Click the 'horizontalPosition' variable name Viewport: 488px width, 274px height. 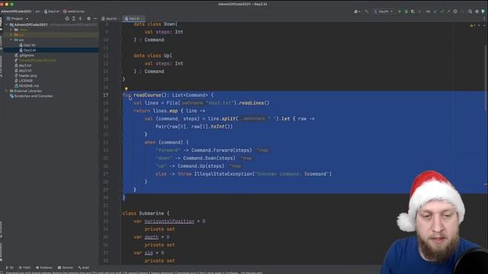coord(169,221)
